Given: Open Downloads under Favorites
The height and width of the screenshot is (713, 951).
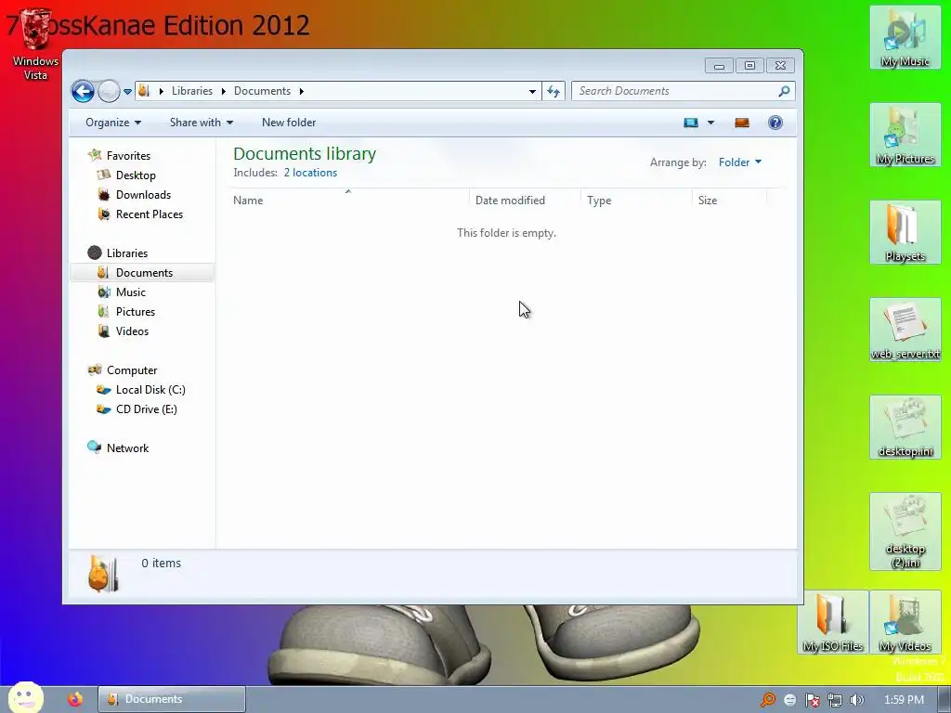Looking at the screenshot, I should click(x=143, y=195).
